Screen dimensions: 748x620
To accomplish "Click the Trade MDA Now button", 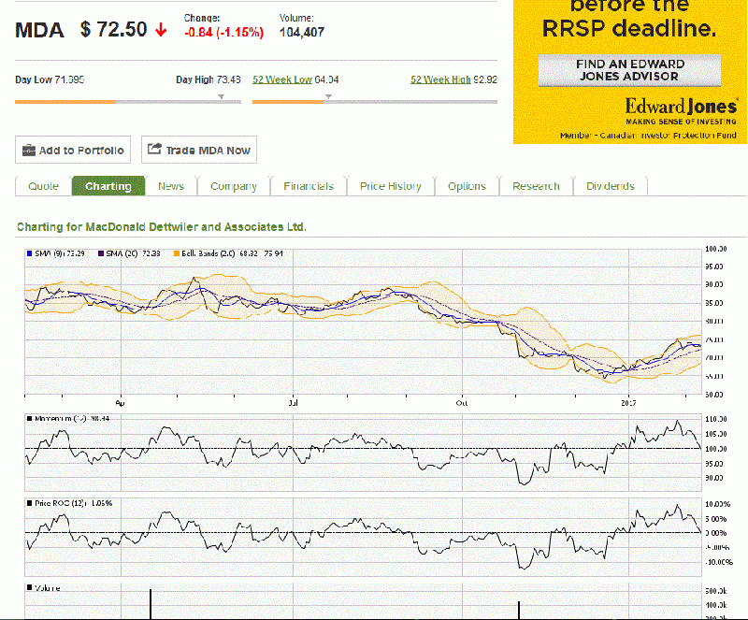I will [199, 150].
